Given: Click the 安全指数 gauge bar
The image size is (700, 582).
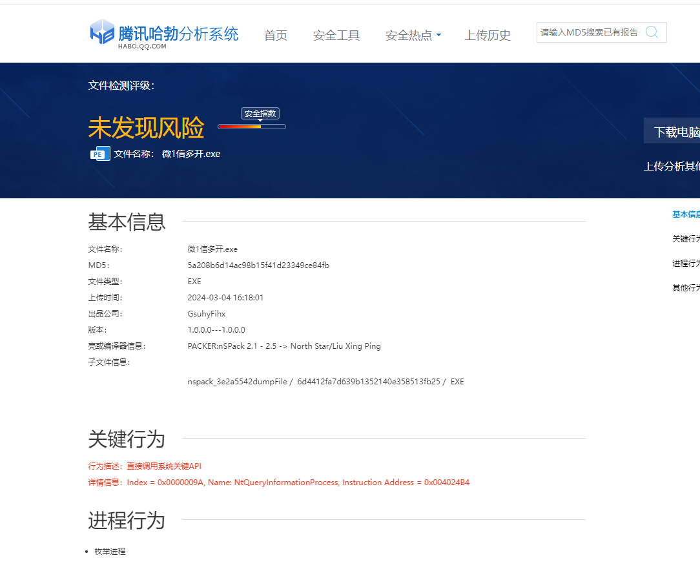Looking at the screenshot, I should [x=252, y=127].
